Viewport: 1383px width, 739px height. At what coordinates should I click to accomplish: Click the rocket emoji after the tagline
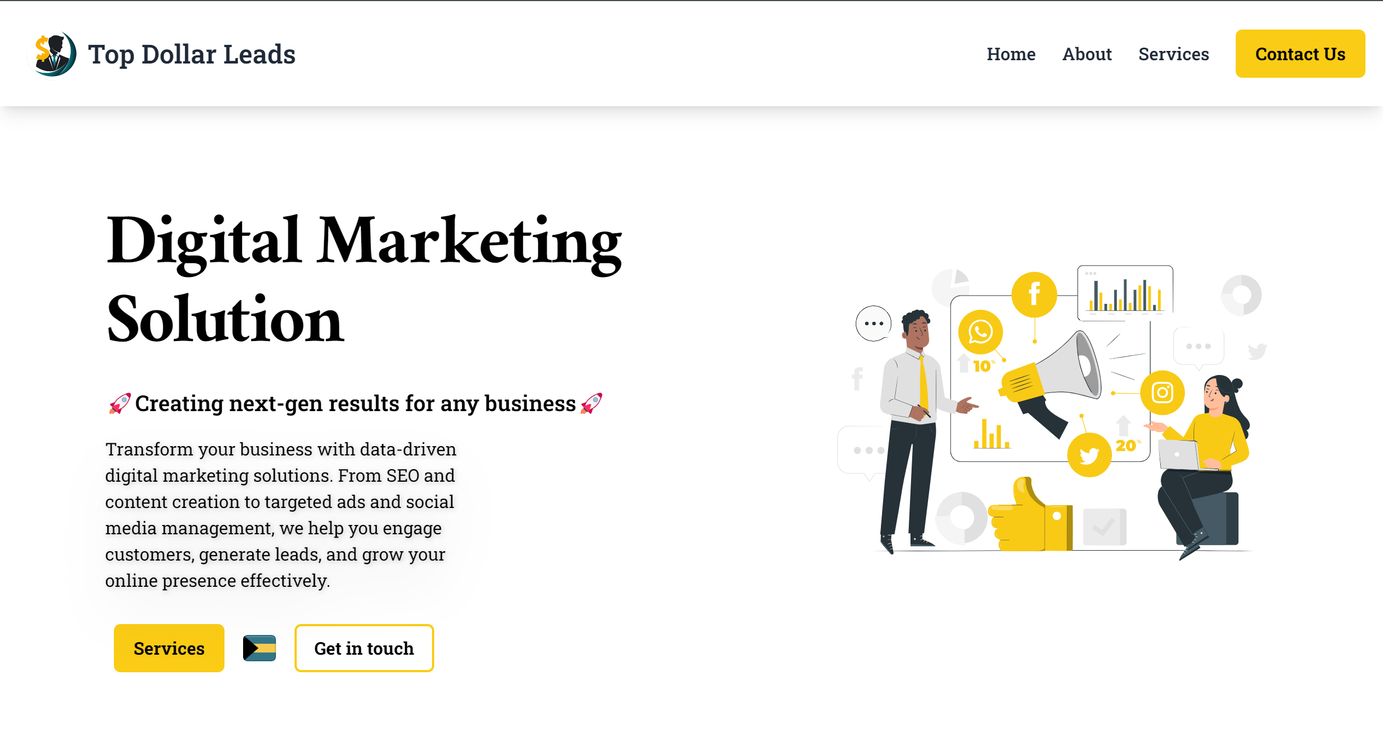pyautogui.click(x=591, y=403)
